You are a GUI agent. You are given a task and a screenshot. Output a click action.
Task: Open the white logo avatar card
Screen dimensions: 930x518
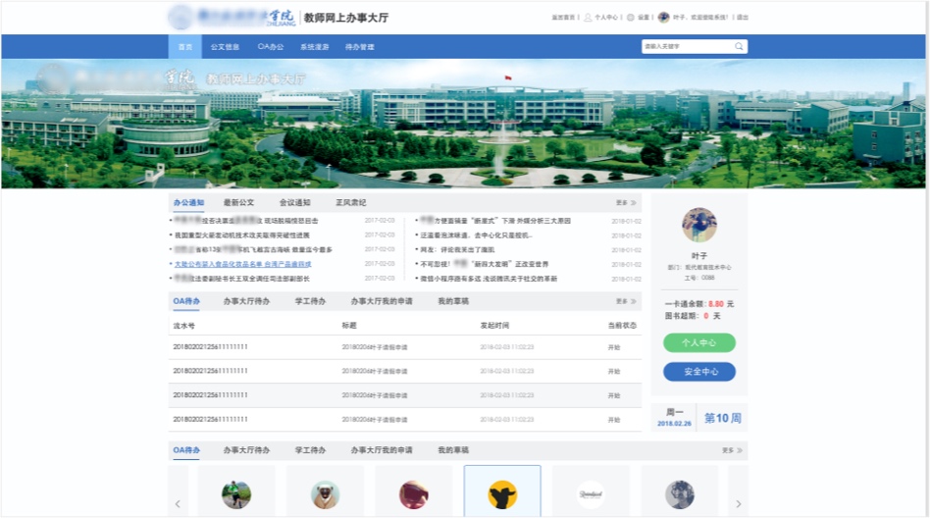click(x=591, y=493)
